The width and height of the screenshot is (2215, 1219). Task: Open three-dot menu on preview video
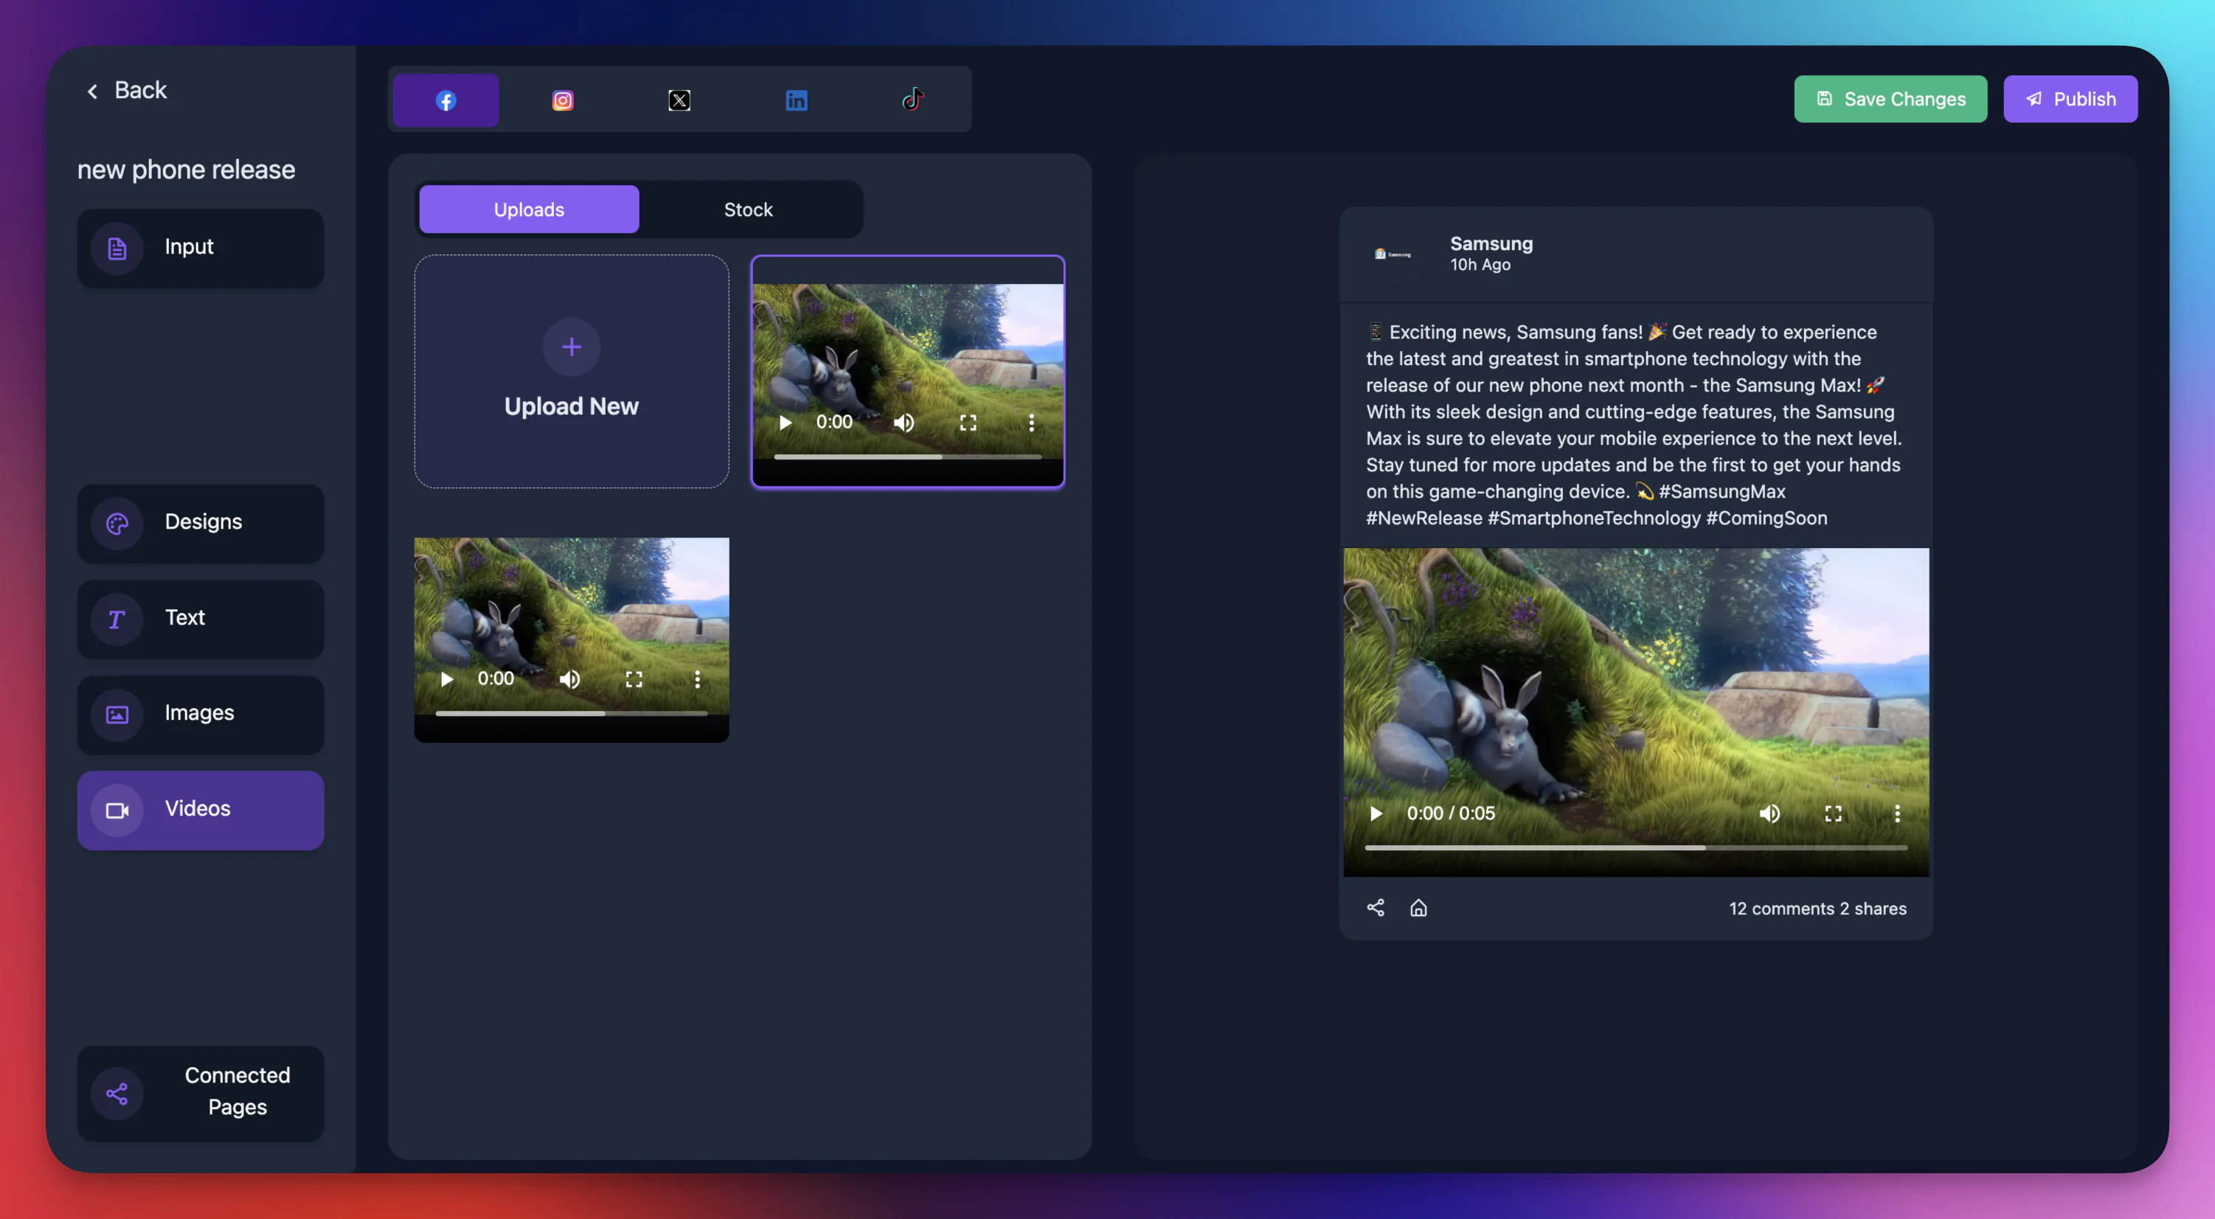pos(1897,813)
